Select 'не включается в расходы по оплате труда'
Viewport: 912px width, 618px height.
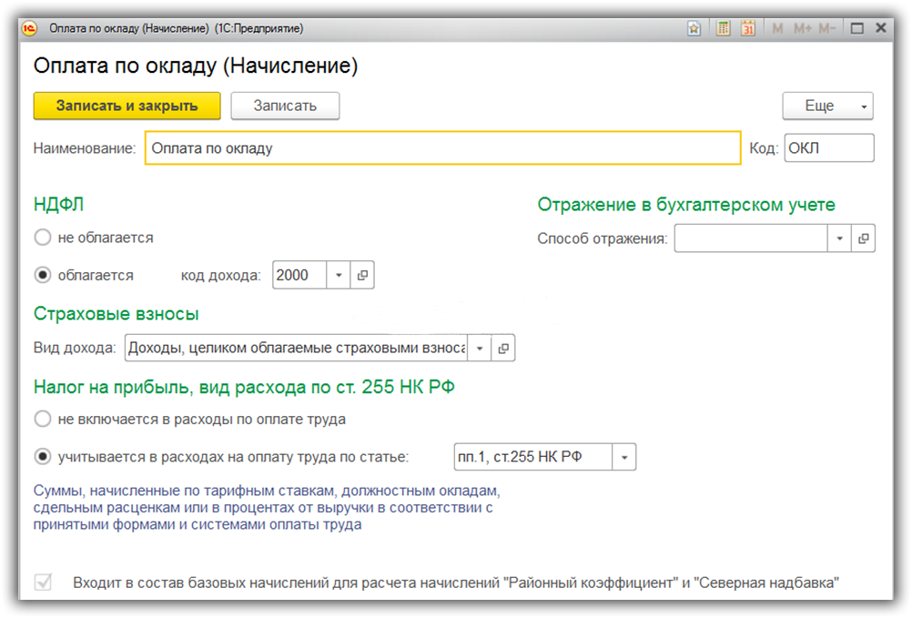tap(43, 419)
